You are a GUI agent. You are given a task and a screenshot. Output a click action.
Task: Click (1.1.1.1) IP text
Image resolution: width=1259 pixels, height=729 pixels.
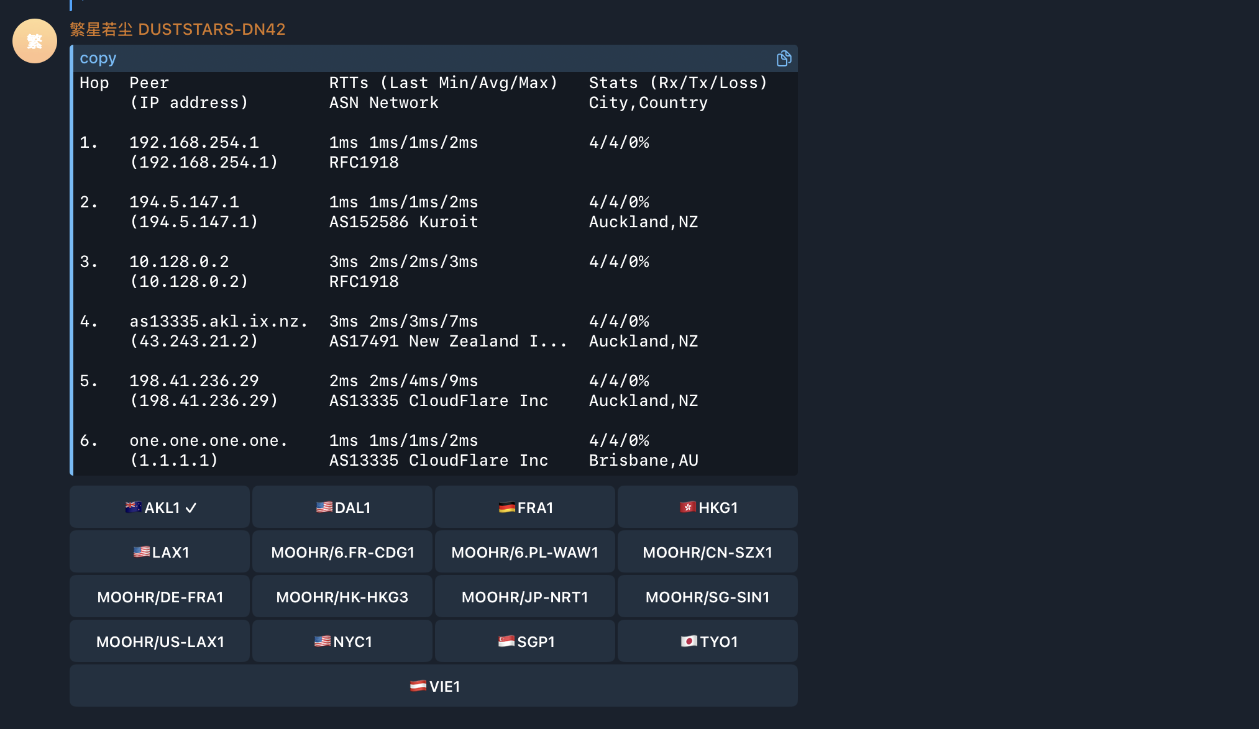(174, 461)
